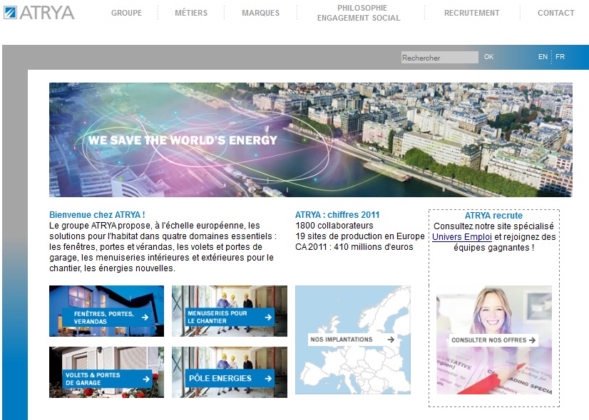Click the Bienvenue chez ATRYA heading
589x420 pixels.
pyautogui.click(x=97, y=215)
